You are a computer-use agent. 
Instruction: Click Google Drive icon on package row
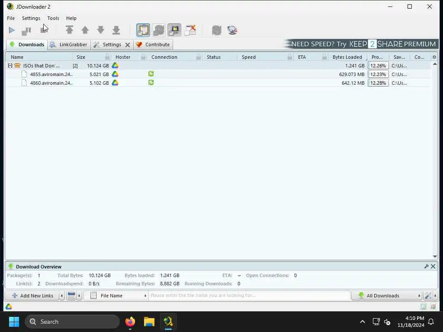coord(115,66)
